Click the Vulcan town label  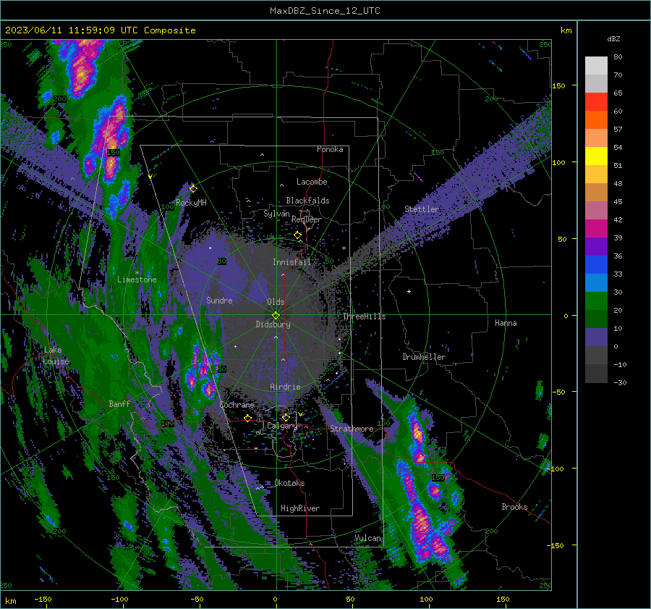[x=368, y=538]
